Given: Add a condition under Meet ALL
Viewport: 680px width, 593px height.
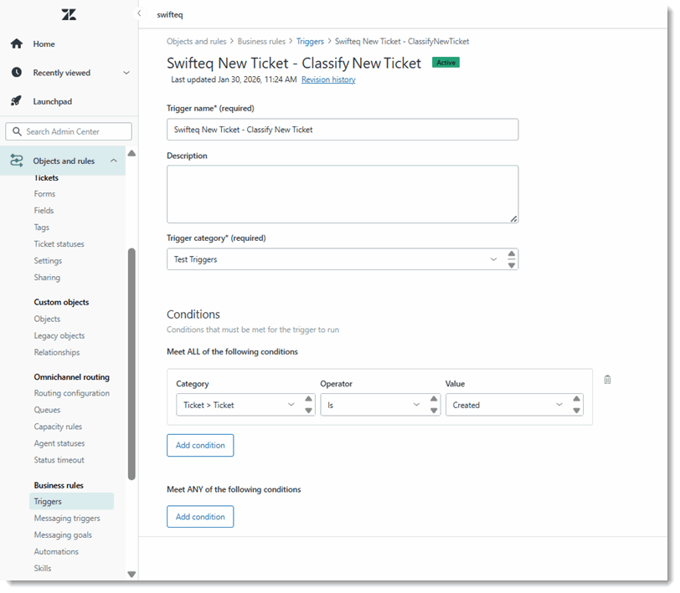Looking at the screenshot, I should pyautogui.click(x=200, y=445).
